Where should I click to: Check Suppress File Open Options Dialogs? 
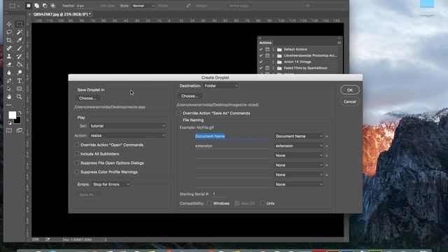76,163
